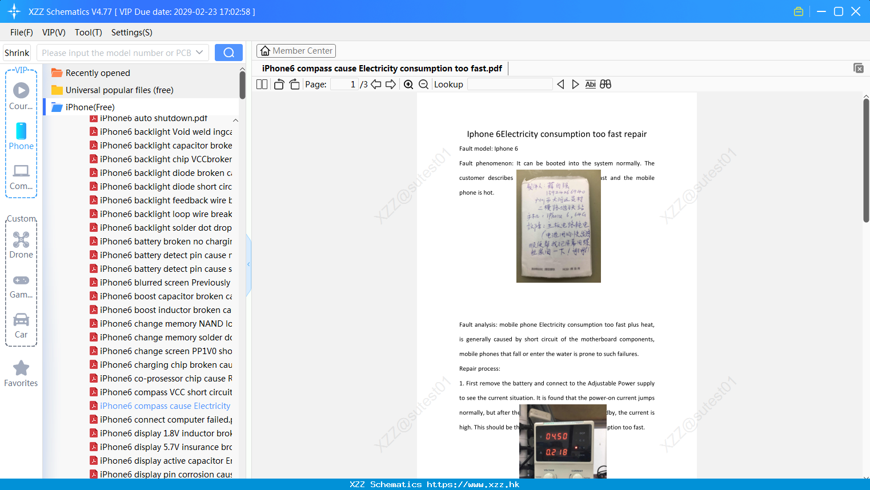Image resolution: width=870 pixels, height=490 pixels.
Task: Click the handwritten note photo in PDF
Action: (559, 226)
